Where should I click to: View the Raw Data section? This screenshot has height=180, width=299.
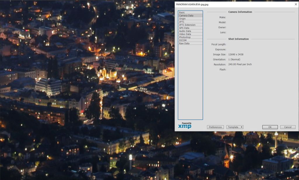[184, 43]
